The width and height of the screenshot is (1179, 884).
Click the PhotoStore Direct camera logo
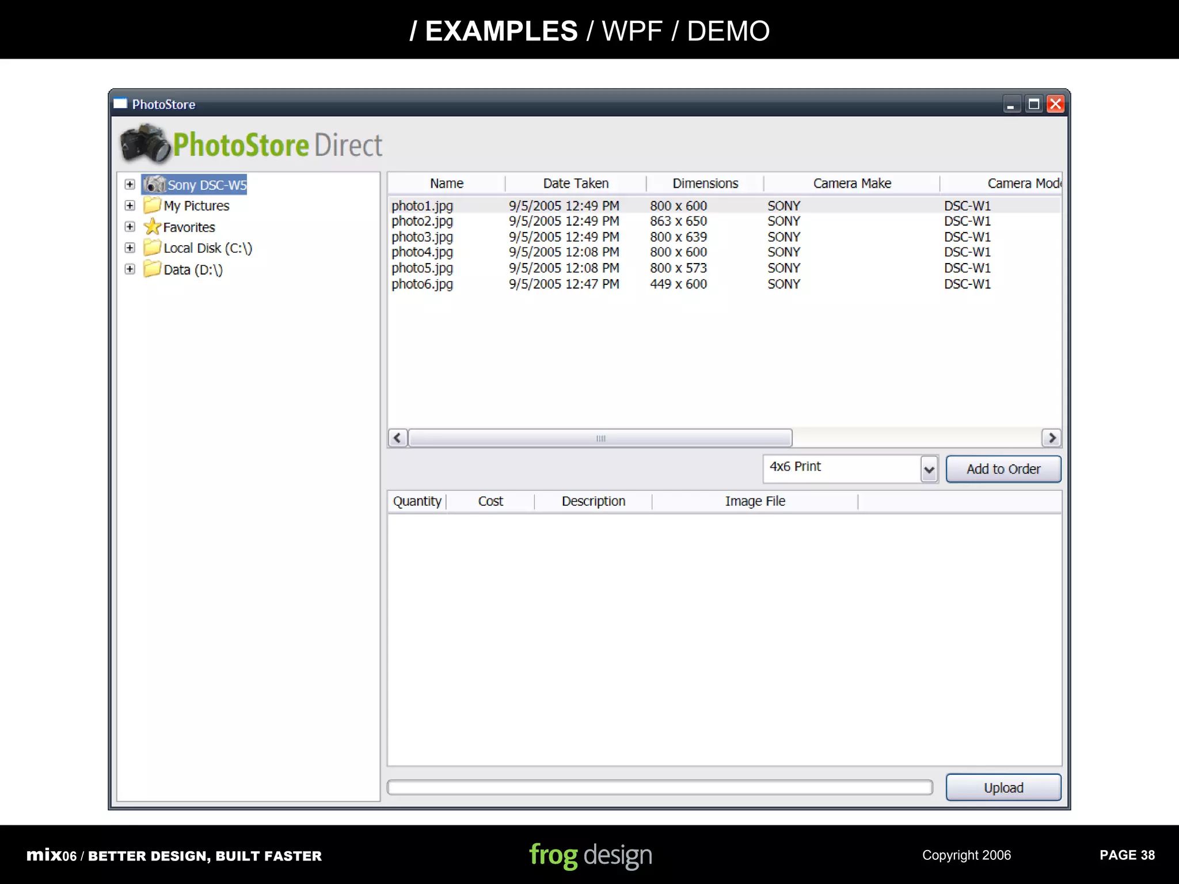coord(145,143)
